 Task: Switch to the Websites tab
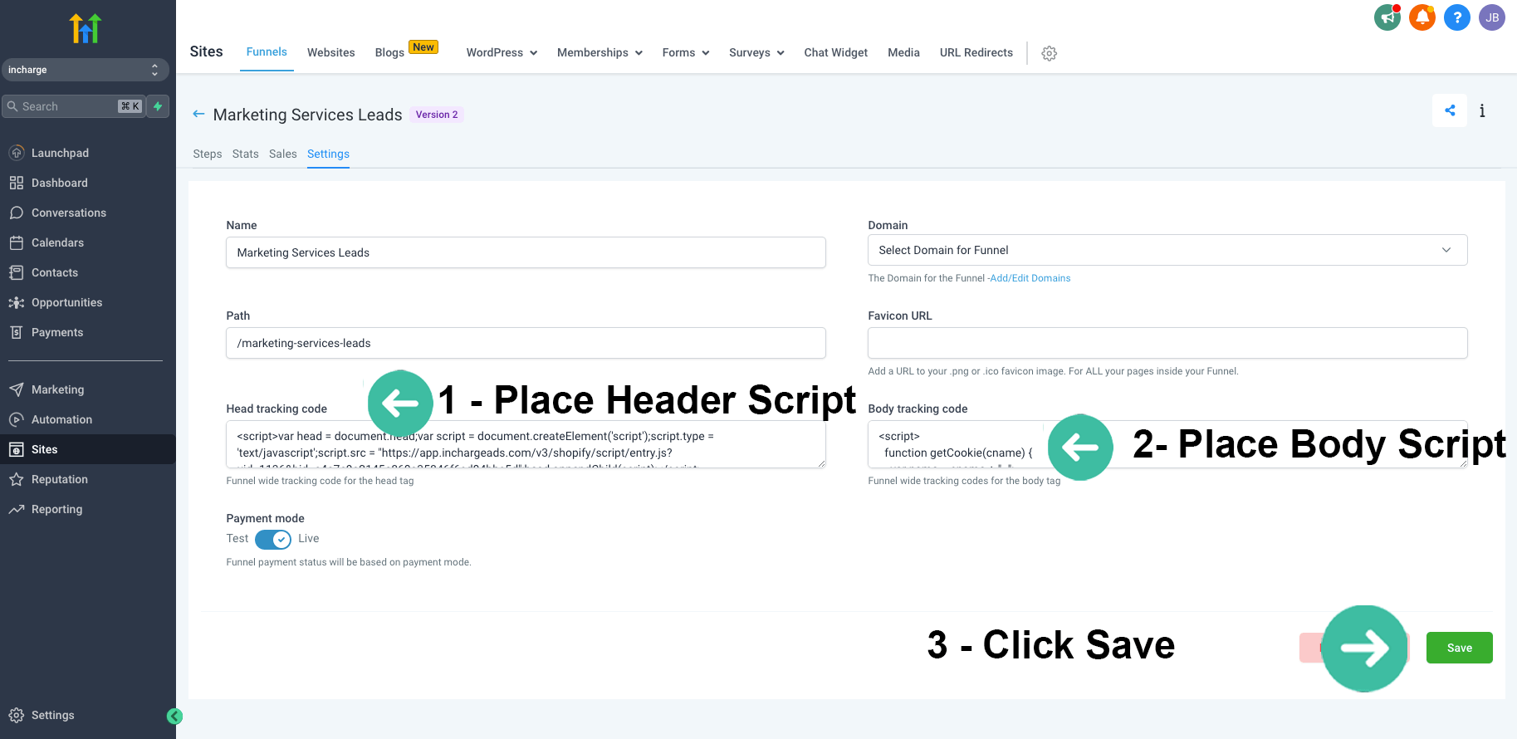pyautogui.click(x=331, y=52)
